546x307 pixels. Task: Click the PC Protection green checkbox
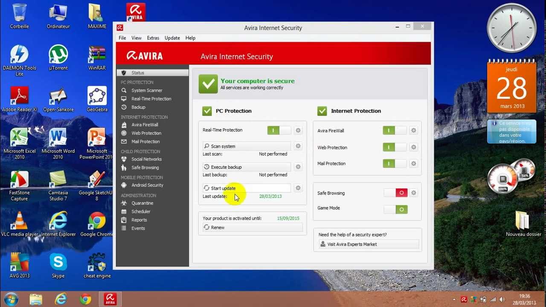pyautogui.click(x=207, y=111)
